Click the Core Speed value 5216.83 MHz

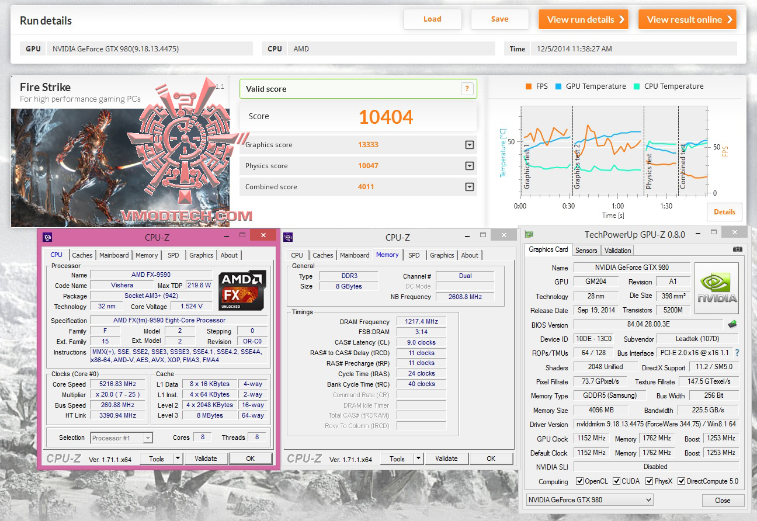119,384
